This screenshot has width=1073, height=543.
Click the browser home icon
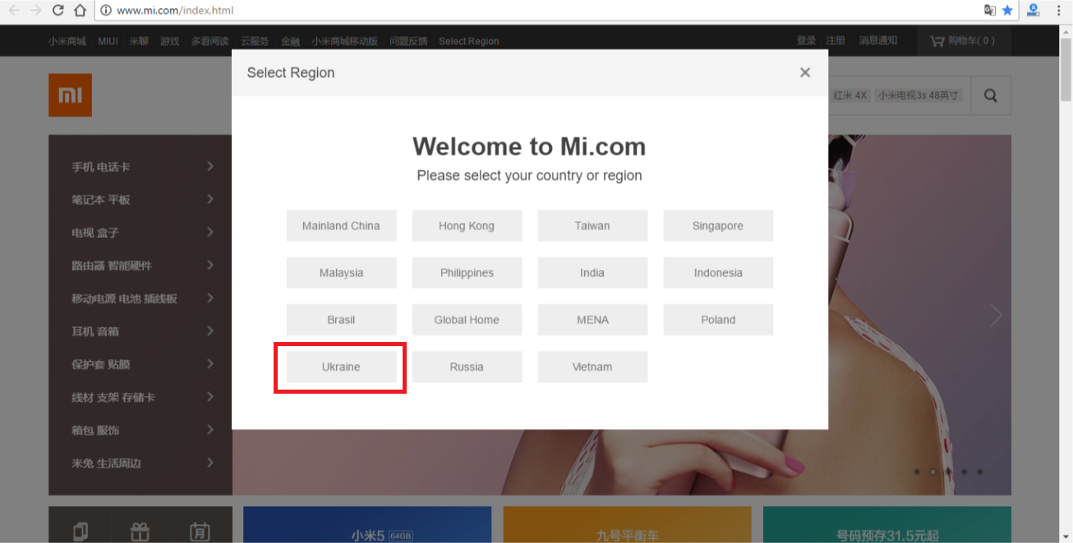pos(80,11)
